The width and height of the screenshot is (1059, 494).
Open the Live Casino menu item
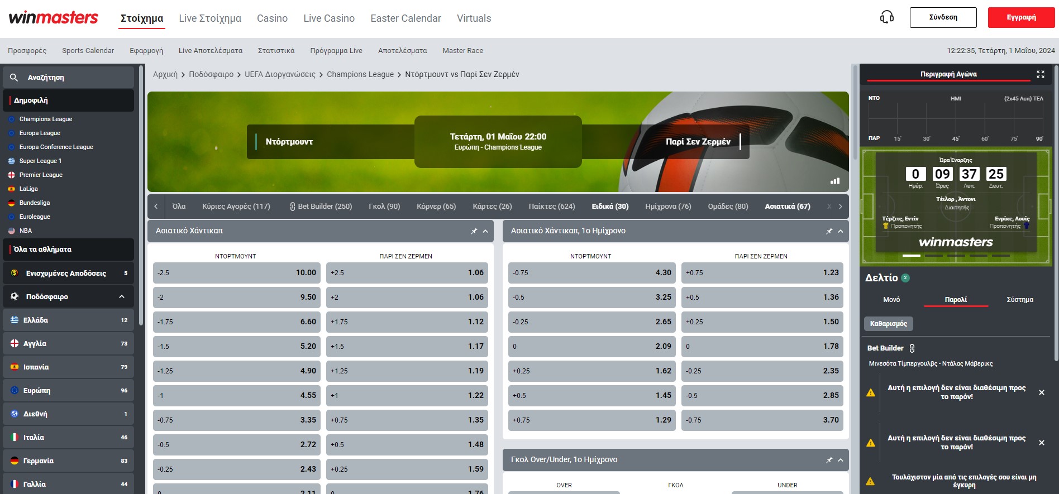click(329, 18)
